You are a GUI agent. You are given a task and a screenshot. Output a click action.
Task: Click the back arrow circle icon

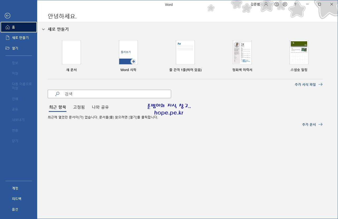pyautogui.click(x=8, y=16)
